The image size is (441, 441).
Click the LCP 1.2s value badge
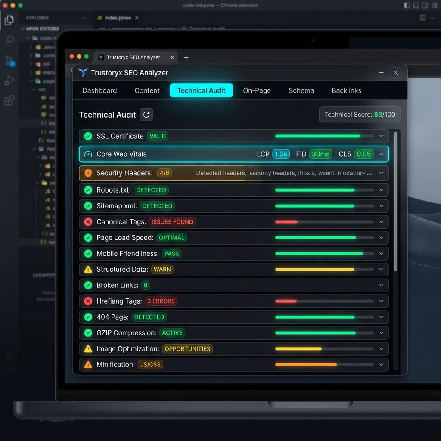tap(281, 154)
